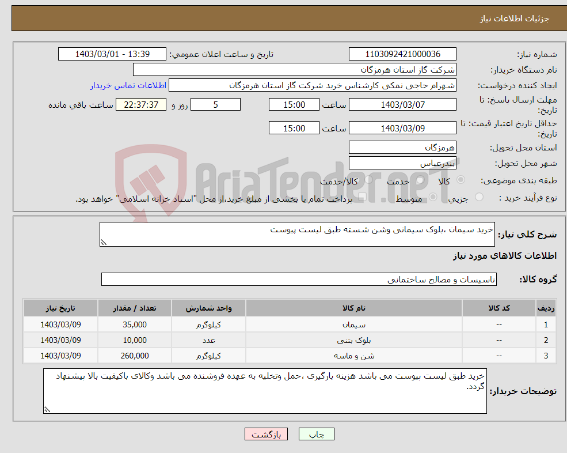Click the announcement date field 1403/03/01 - 13:39
Image resolution: width=567 pixels, height=453 pixels.
point(112,54)
